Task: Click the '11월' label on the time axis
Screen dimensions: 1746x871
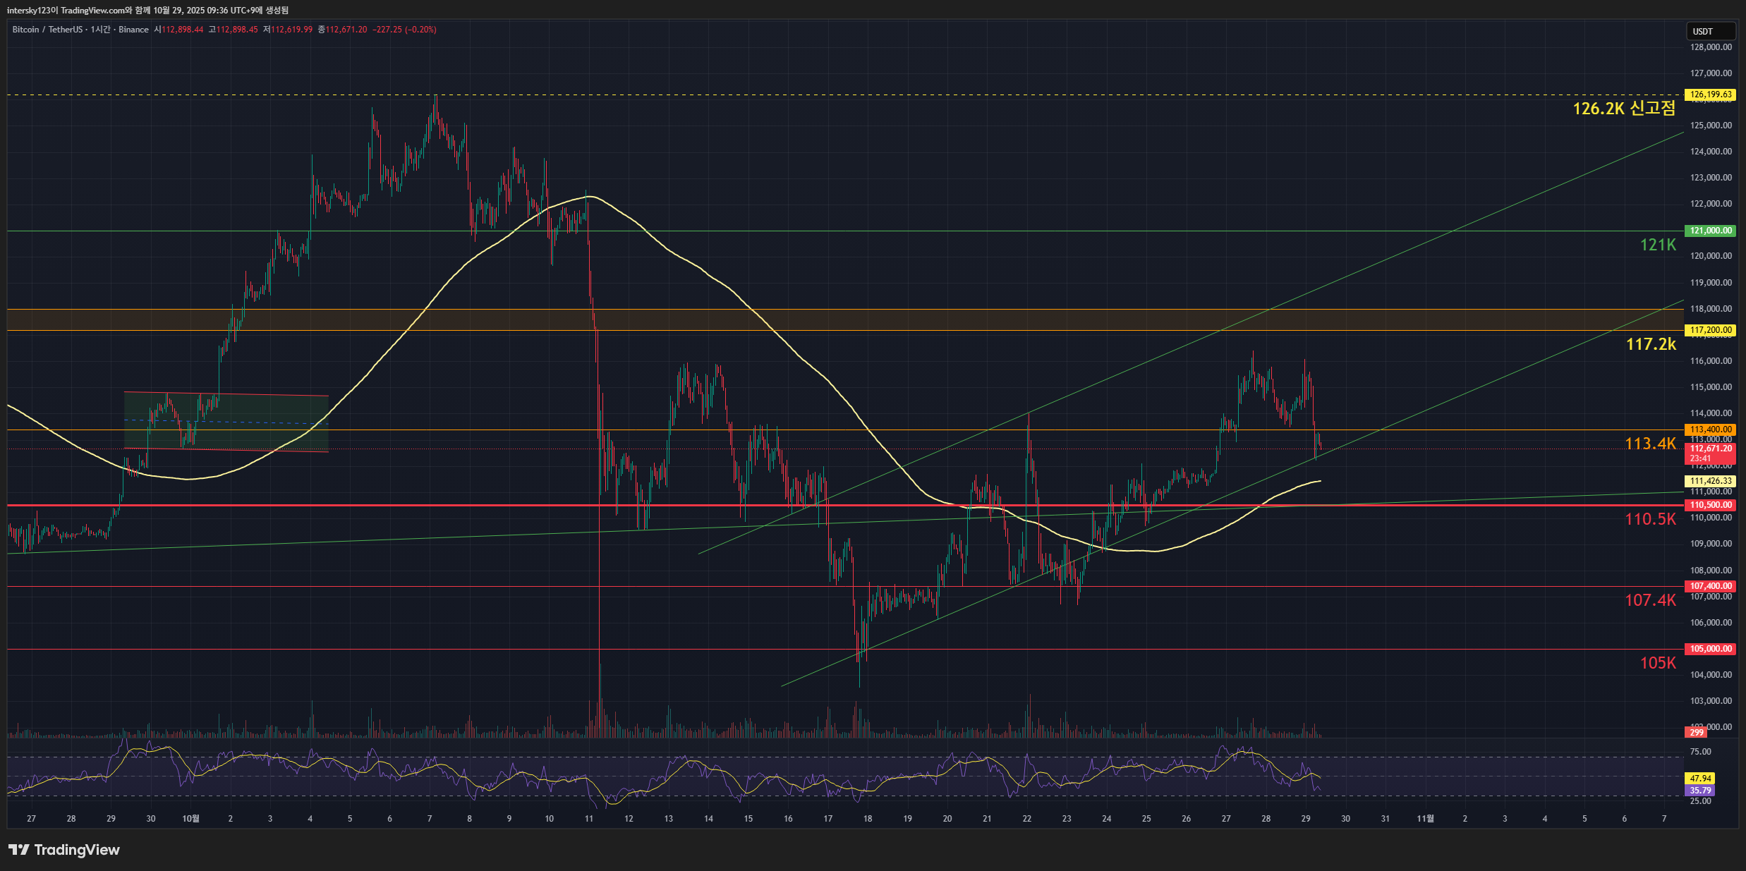Action: coord(1425,819)
